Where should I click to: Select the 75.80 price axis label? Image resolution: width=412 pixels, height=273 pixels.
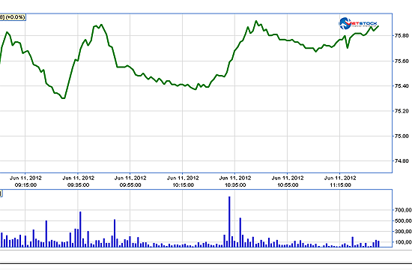pos(402,35)
